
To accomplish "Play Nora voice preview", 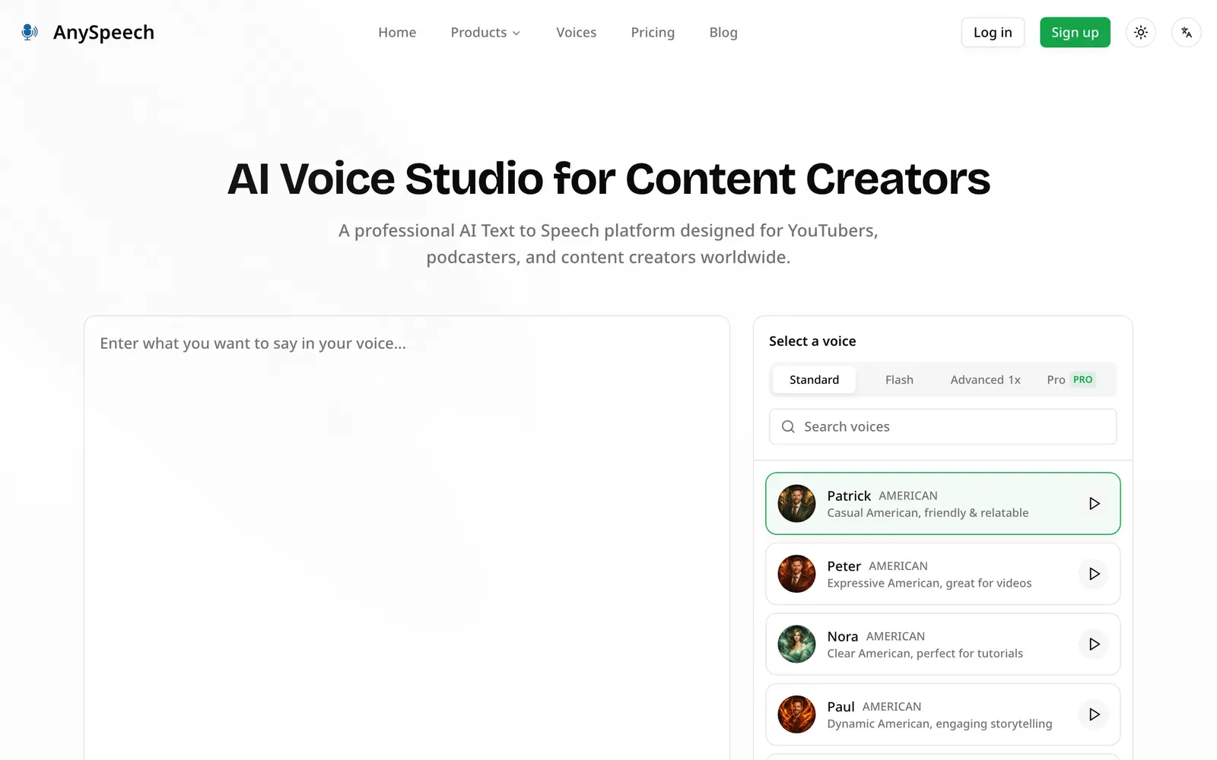I will (x=1094, y=644).
